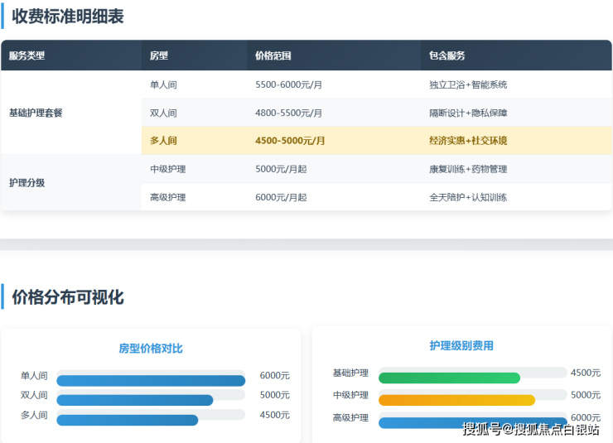Click the 基础护理套餐 row label
The width and height of the screenshot is (613, 443).
pyautogui.click(x=36, y=113)
